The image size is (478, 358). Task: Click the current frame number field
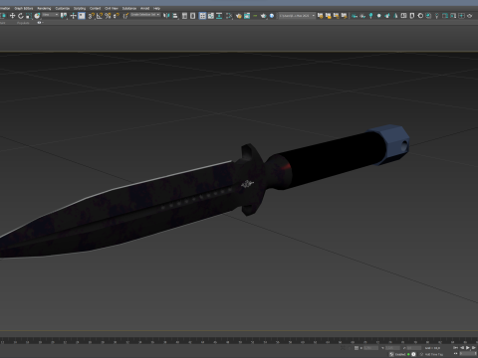point(468,354)
